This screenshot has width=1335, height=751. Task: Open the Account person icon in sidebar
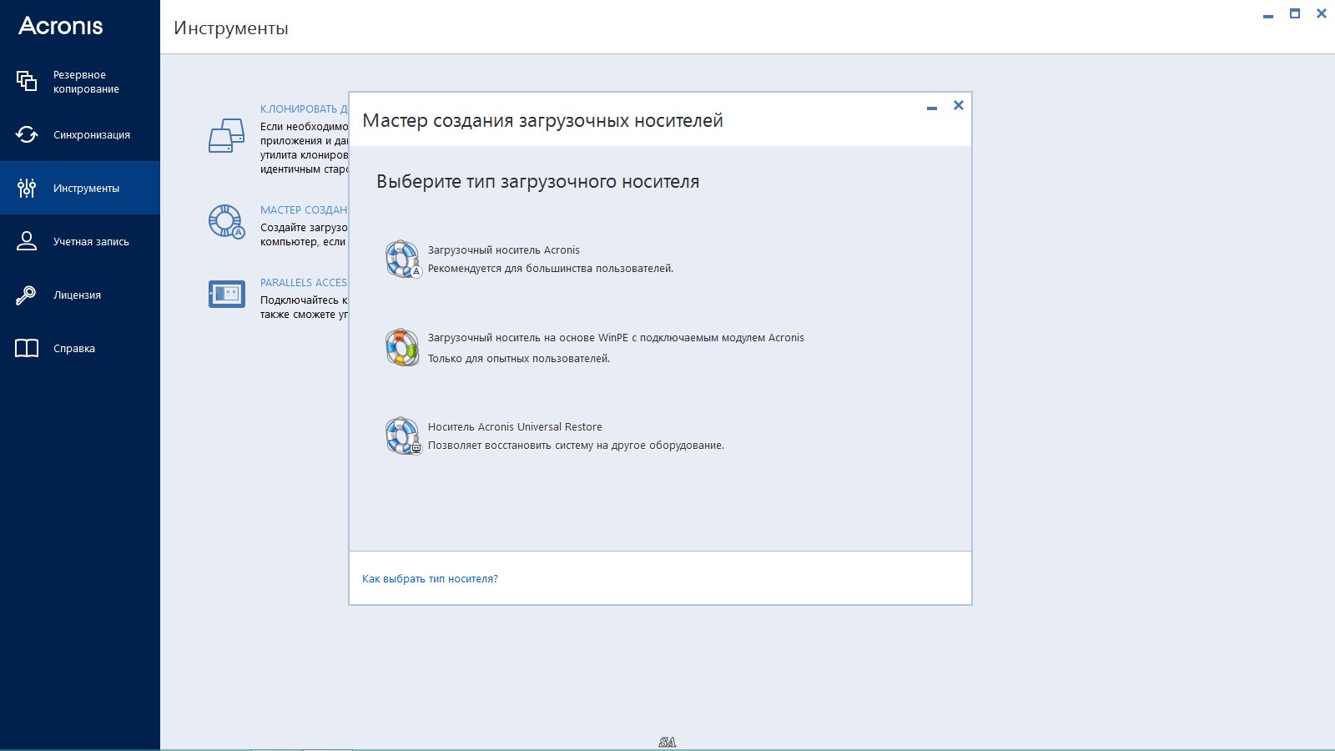click(27, 241)
